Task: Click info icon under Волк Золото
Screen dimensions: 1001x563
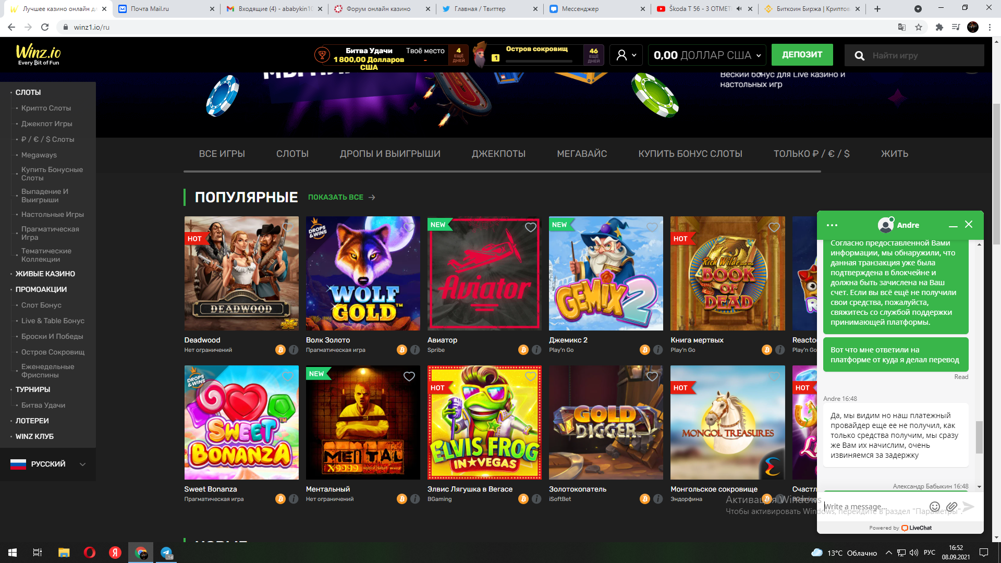Action: click(x=415, y=350)
